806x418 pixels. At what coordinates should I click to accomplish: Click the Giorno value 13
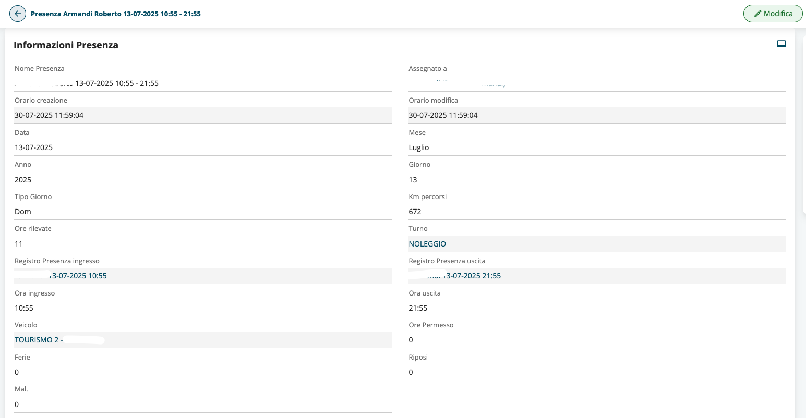click(x=413, y=180)
